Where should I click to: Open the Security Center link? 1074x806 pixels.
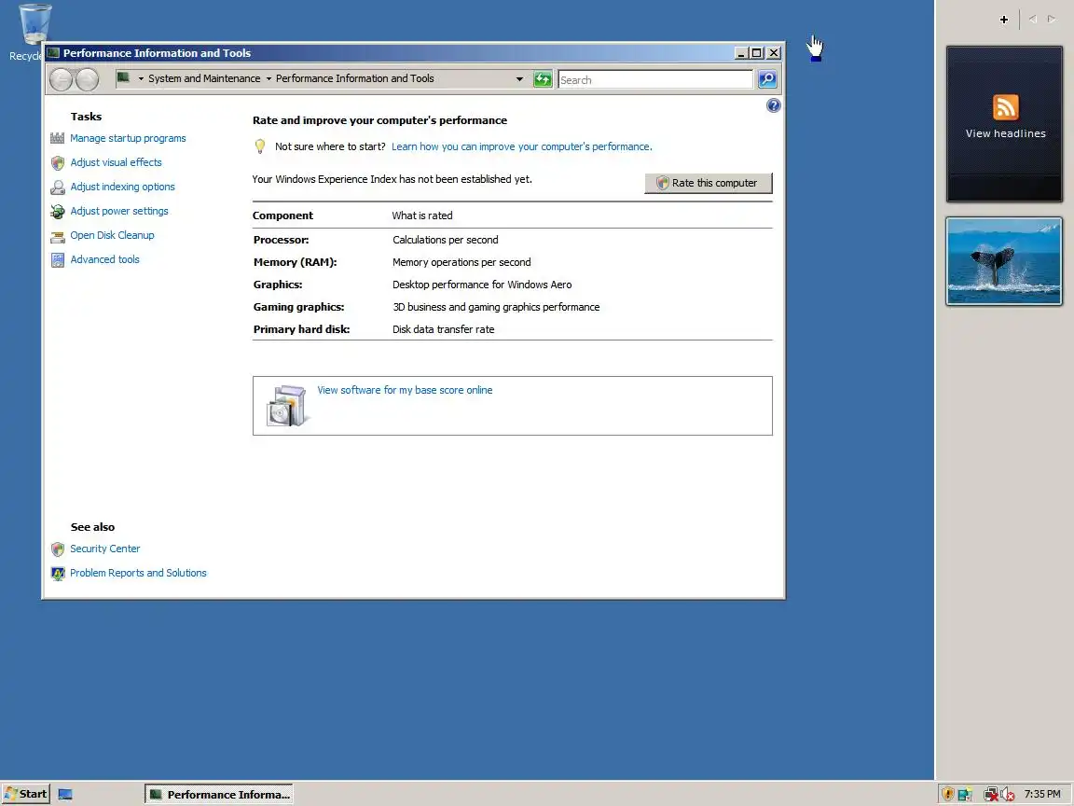104,549
